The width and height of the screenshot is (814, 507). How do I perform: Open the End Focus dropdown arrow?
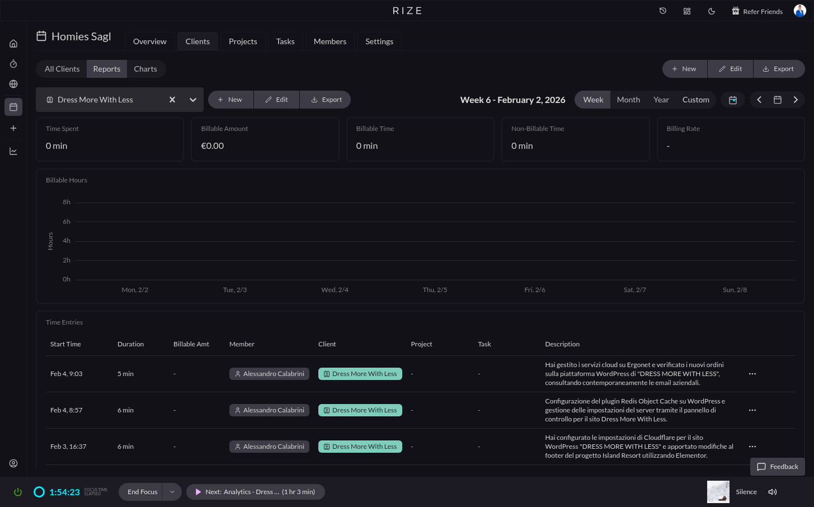172,492
